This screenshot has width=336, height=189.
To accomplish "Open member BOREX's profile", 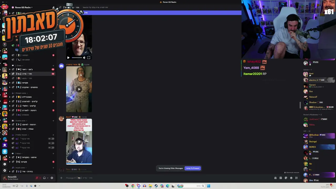I will tap(319, 147).
